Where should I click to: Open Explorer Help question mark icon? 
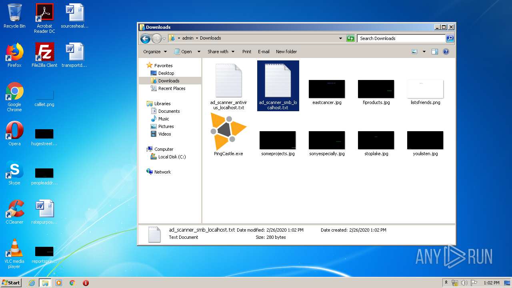[446, 52]
